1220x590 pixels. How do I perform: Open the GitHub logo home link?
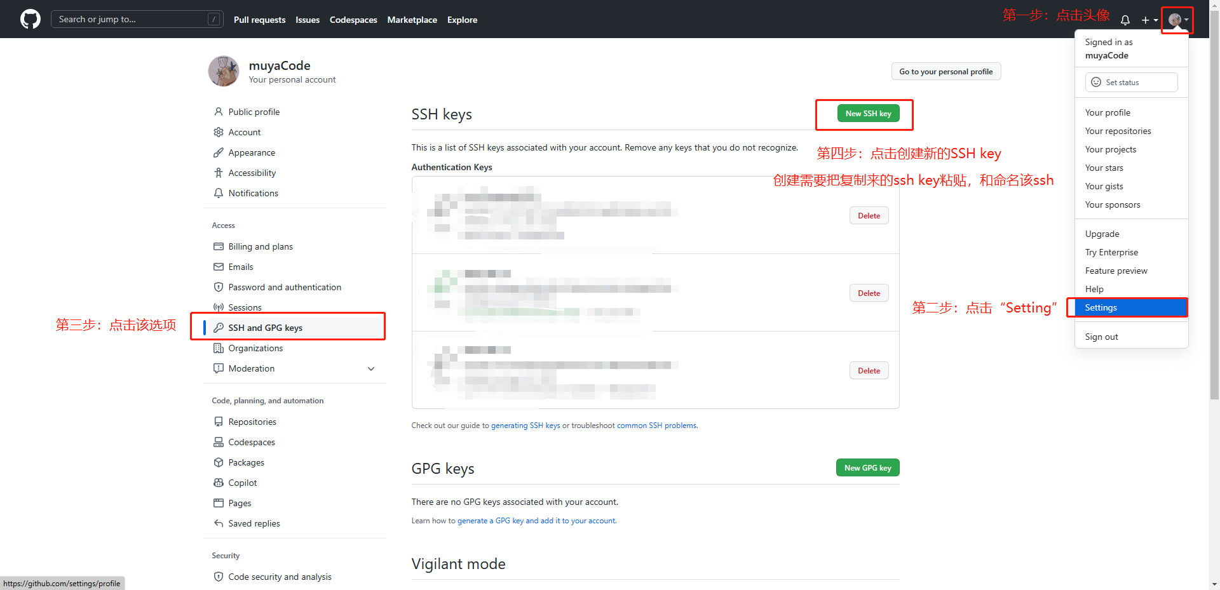[30, 19]
